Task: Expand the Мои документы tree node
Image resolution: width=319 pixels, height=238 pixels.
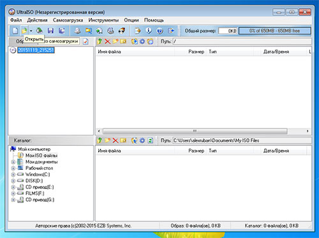Action: coord(13,162)
